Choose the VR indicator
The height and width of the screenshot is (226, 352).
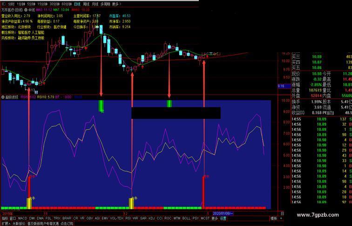pos(82,219)
